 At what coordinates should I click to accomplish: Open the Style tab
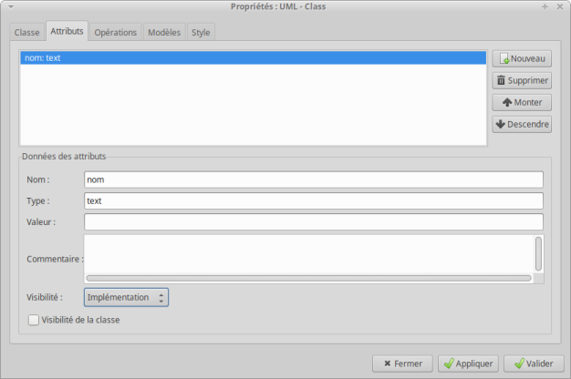point(201,33)
